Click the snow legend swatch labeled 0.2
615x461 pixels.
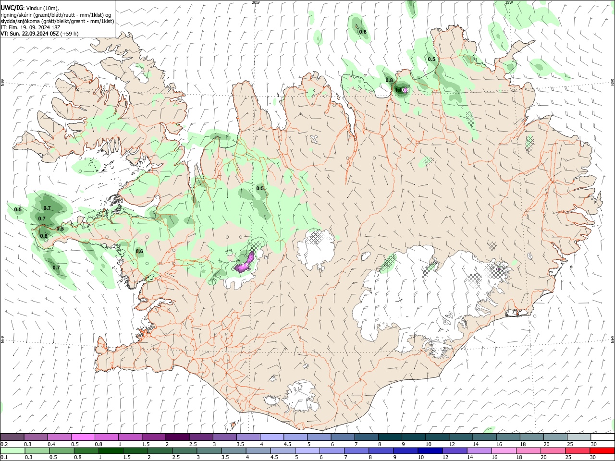pos(12,437)
